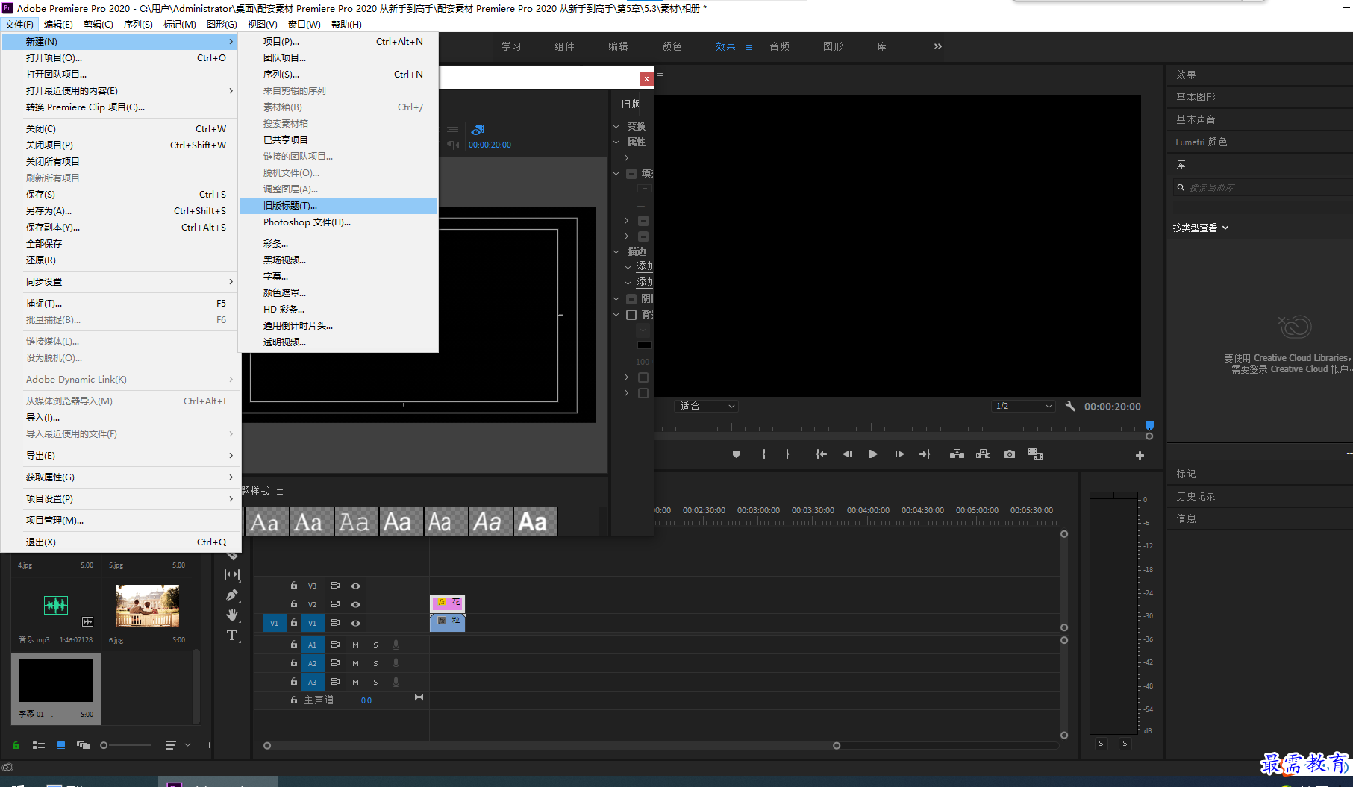Choose 旧版标题(T)... from the New submenu

(x=338, y=206)
